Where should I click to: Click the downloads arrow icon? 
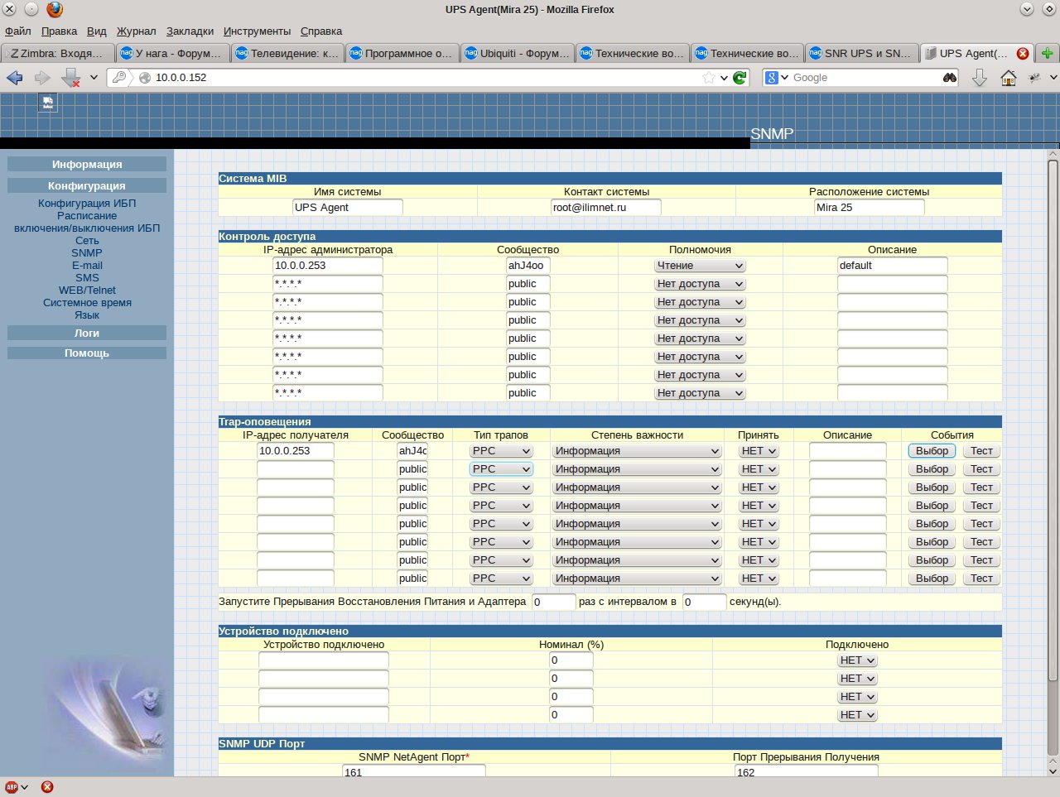[980, 78]
